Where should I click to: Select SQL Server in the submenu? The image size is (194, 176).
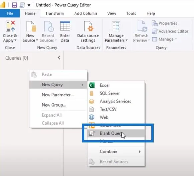[x=116, y=93]
